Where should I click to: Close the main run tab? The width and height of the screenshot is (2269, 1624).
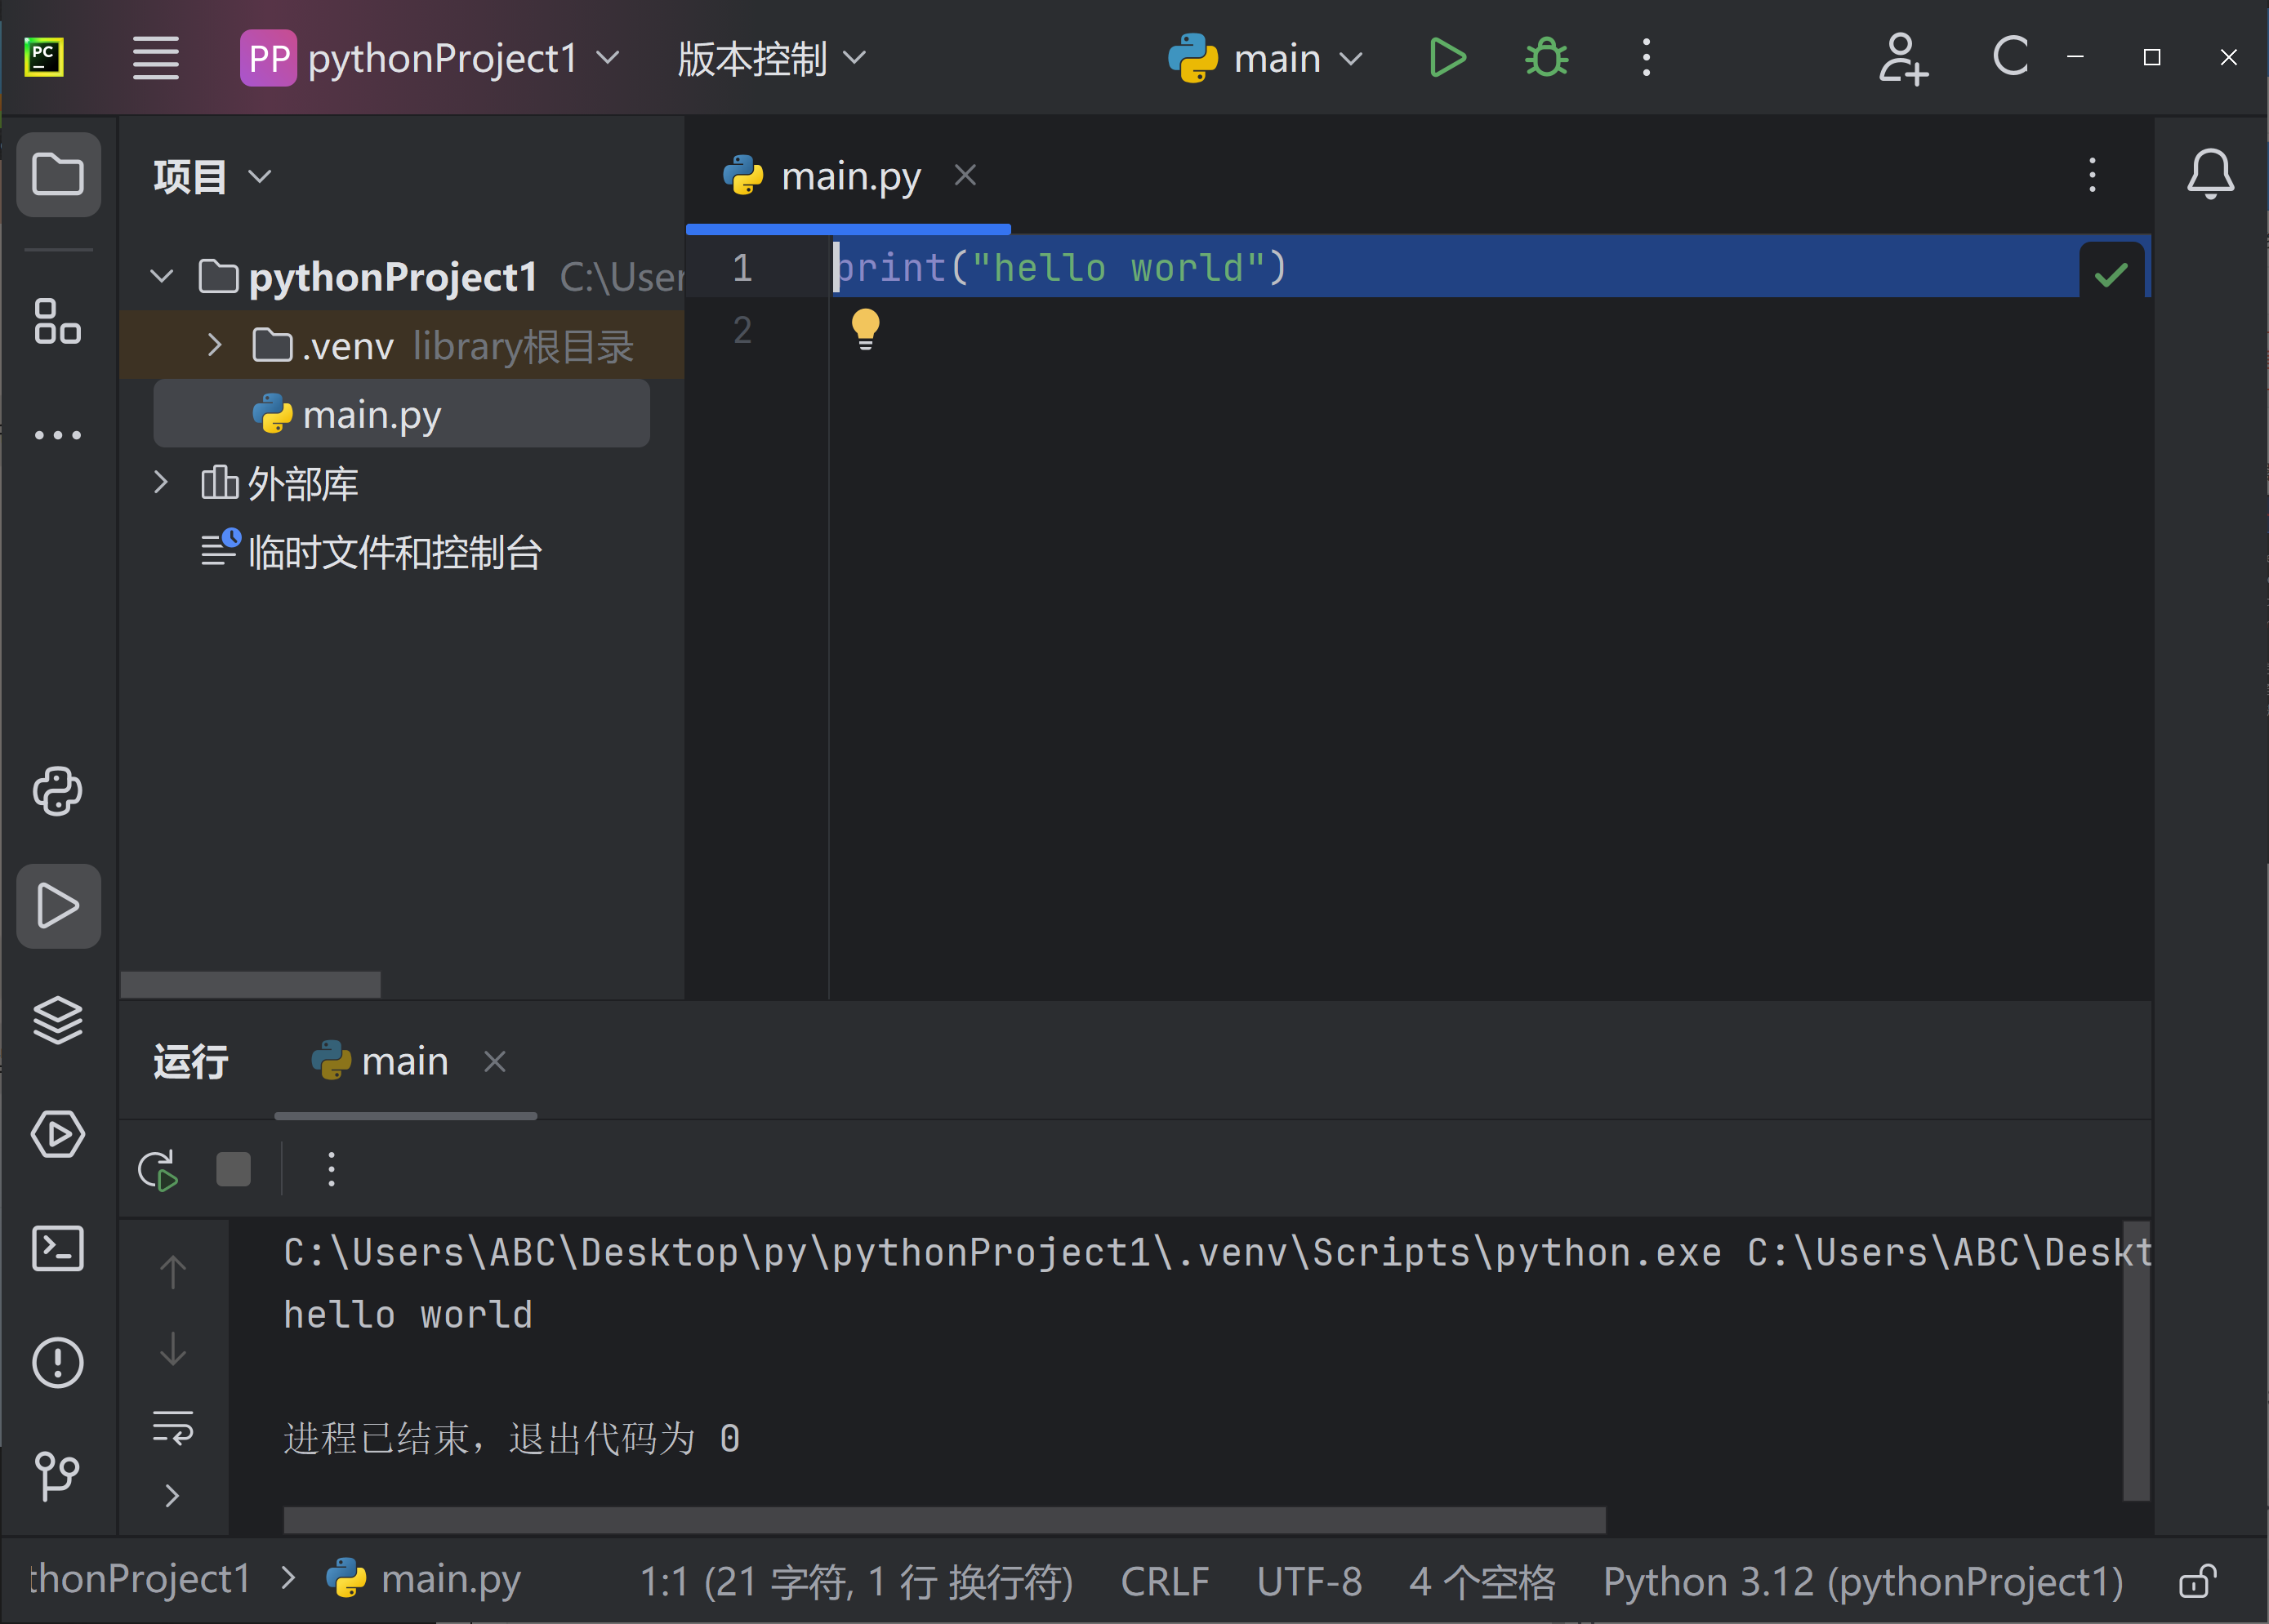pos(494,1061)
